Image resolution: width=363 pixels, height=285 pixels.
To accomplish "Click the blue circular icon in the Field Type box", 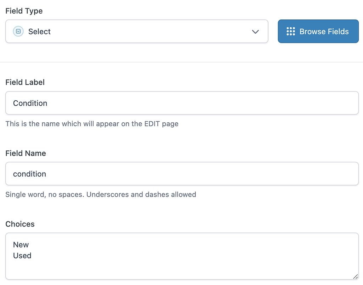I will pos(18,32).
